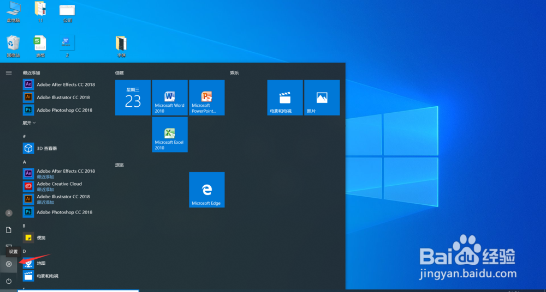The width and height of the screenshot is (546, 292).
Task: Open the Documents icon in Start sidebar
Action: click(x=9, y=230)
